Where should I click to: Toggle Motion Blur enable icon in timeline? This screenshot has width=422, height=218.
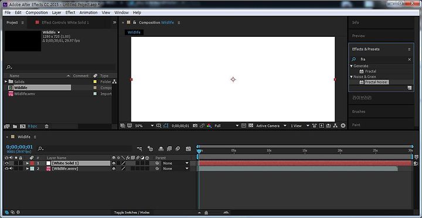click(x=178, y=148)
